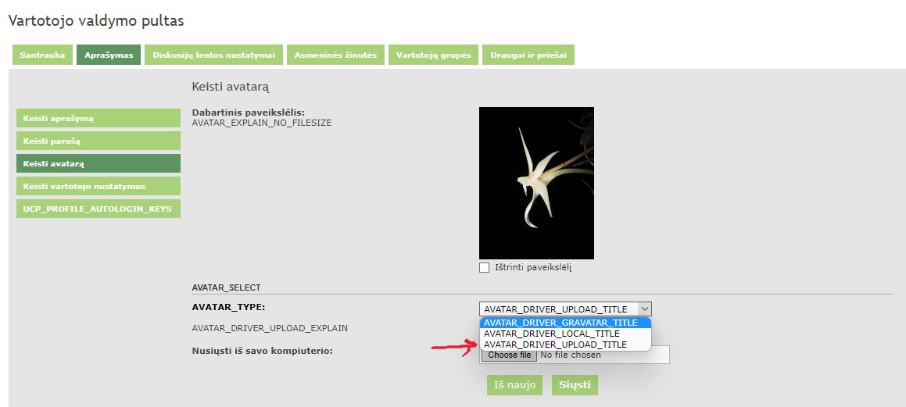This screenshot has height=407, width=906.
Task: Go to Asmeninės žinutės tab
Action: (x=335, y=55)
